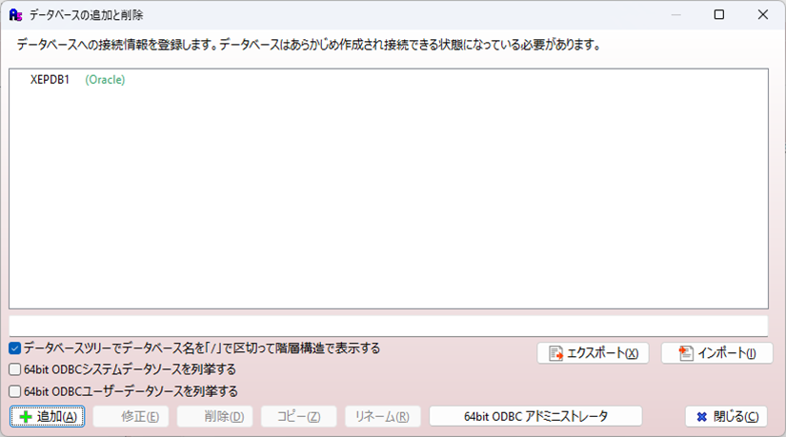Open インポート(I) with the import icon
This screenshot has height=437, width=786.
[x=716, y=353]
